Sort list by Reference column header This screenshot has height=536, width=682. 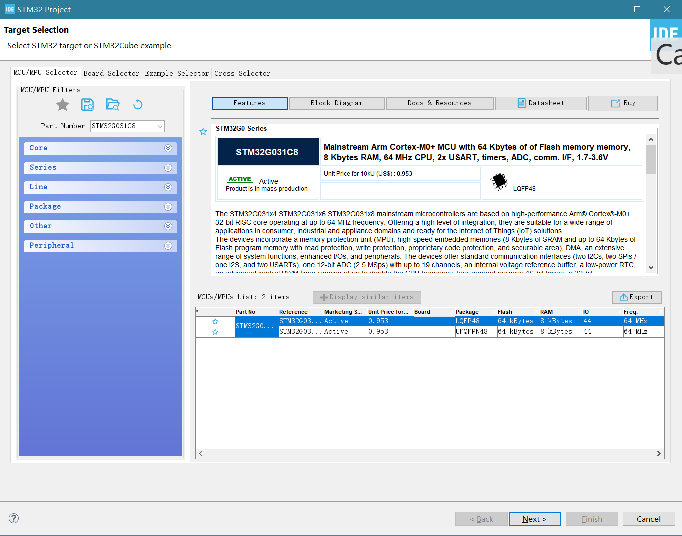pyautogui.click(x=301, y=312)
